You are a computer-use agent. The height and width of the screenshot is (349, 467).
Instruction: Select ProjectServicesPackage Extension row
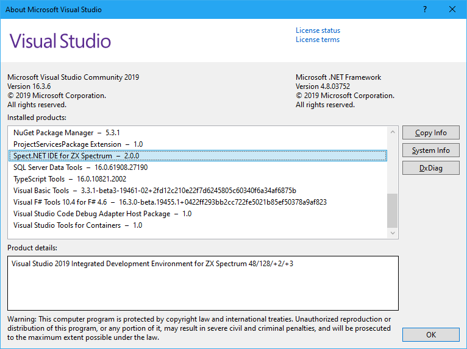[198, 144]
